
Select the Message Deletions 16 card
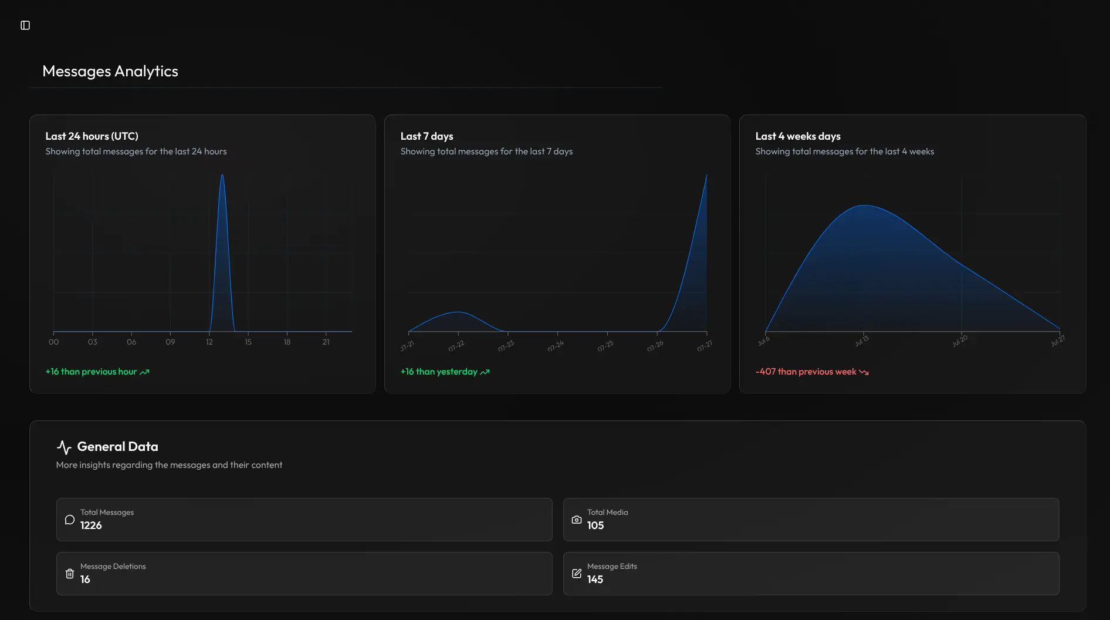304,574
